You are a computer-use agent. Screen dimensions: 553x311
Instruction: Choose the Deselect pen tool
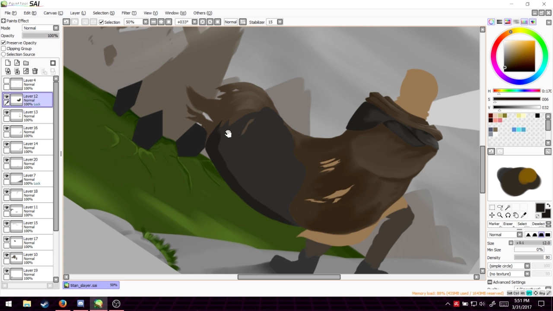click(538, 224)
